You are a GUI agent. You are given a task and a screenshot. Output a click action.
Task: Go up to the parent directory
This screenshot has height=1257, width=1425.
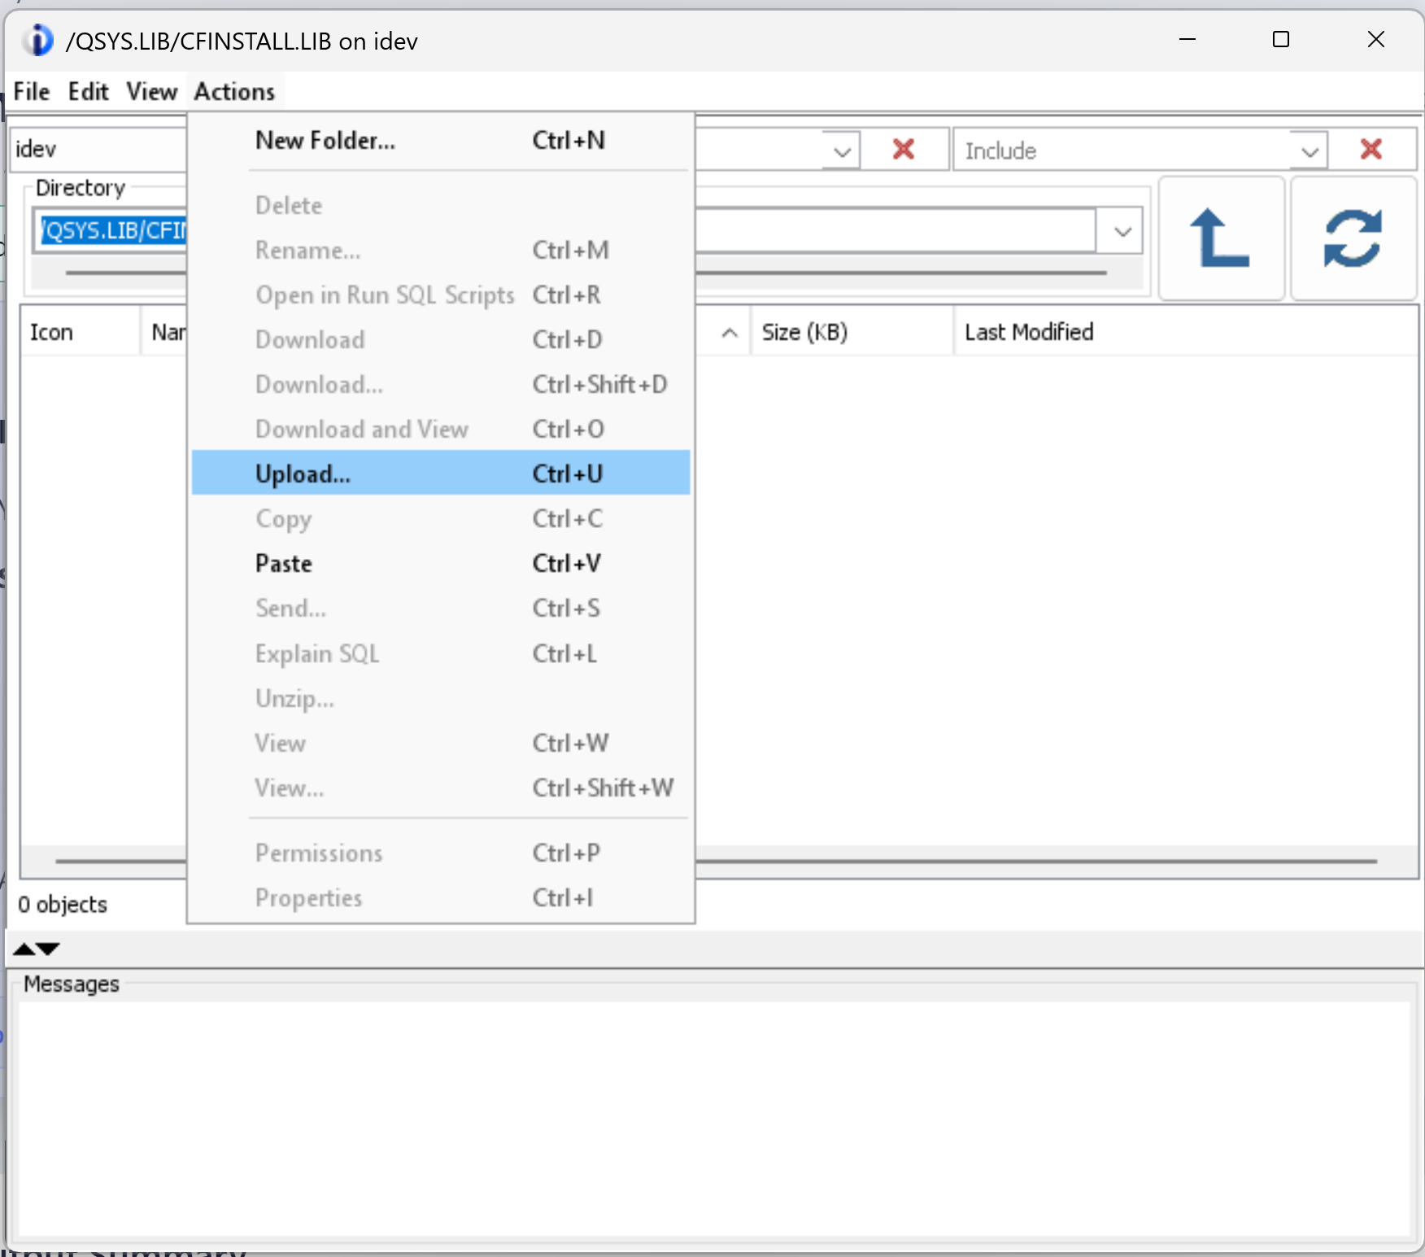click(x=1221, y=238)
